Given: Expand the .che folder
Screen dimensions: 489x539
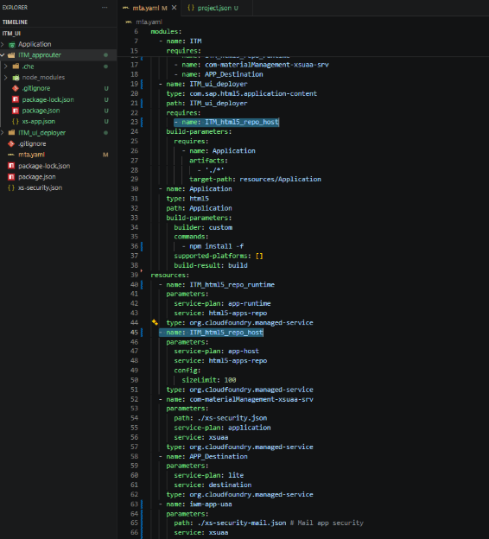Looking at the screenshot, I should 6,67.
